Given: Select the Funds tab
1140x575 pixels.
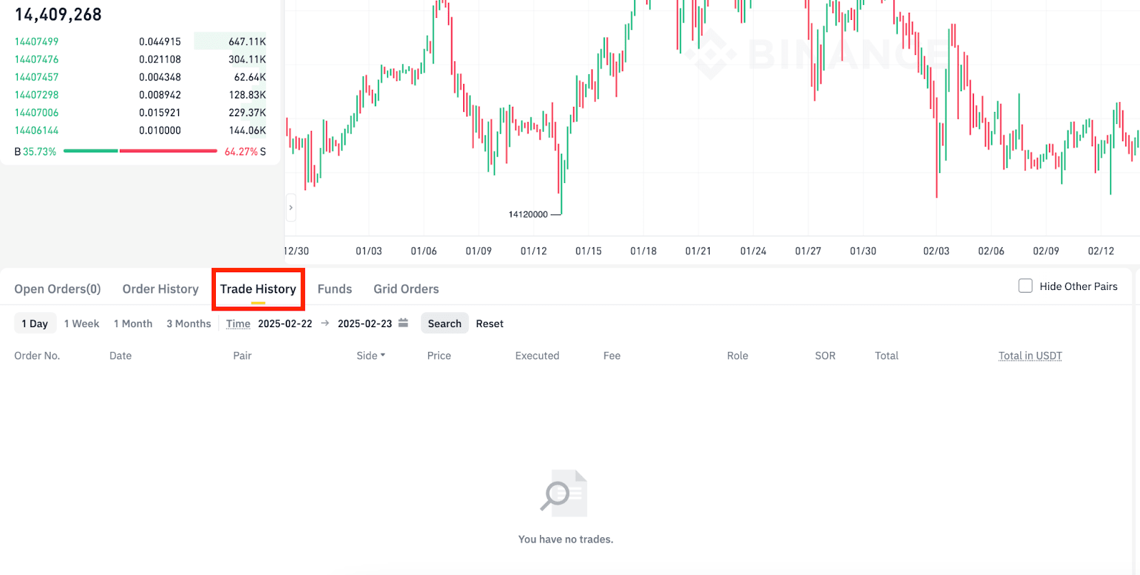Looking at the screenshot, I should [x=335, y=289].
